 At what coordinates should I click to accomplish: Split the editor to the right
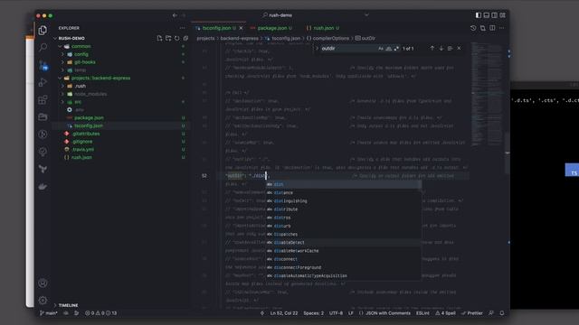pyautogui.click(x=492, y=28)
